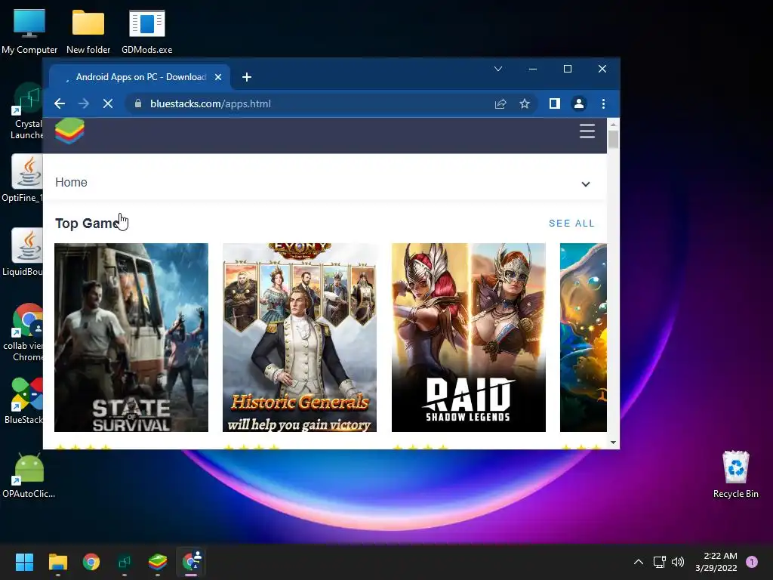
Task: Open File Explorer from taskbar
Action: point(57,562)
